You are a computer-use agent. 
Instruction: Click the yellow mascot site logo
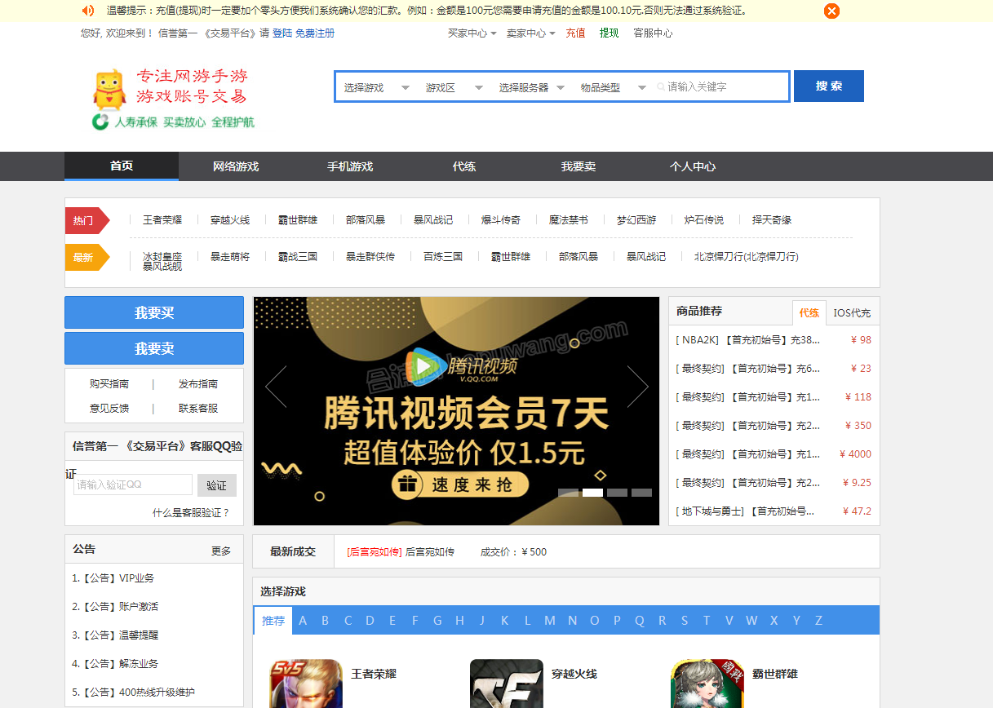[x=109, y=91]
